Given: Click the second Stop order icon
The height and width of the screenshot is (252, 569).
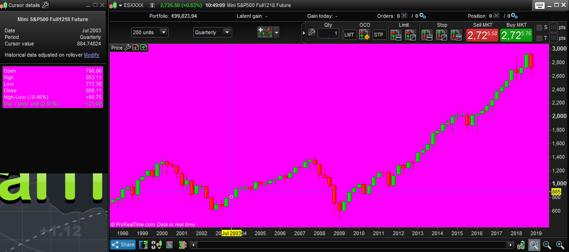Looking at the screenshot, I should tap(442, 35).
